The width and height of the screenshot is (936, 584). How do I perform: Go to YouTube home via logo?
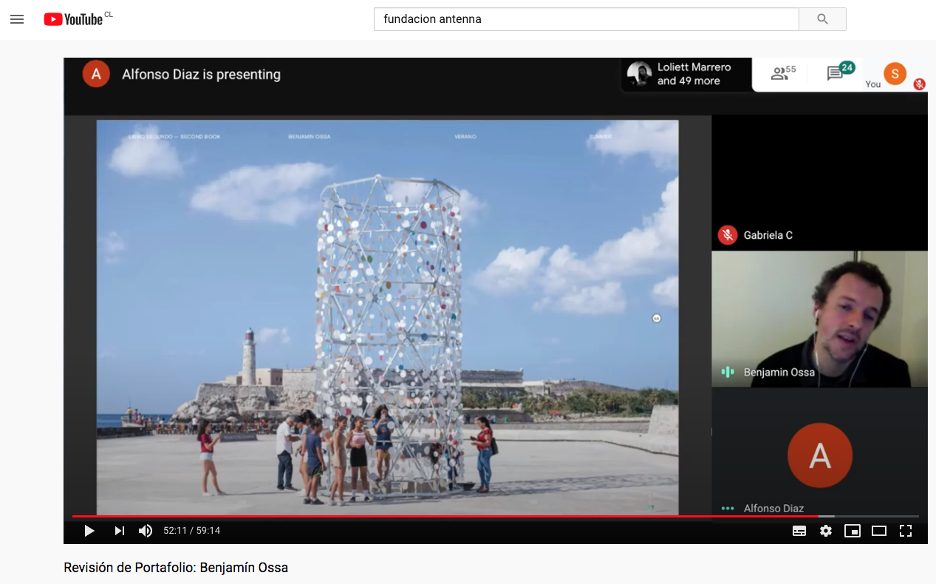coord(73,19)
